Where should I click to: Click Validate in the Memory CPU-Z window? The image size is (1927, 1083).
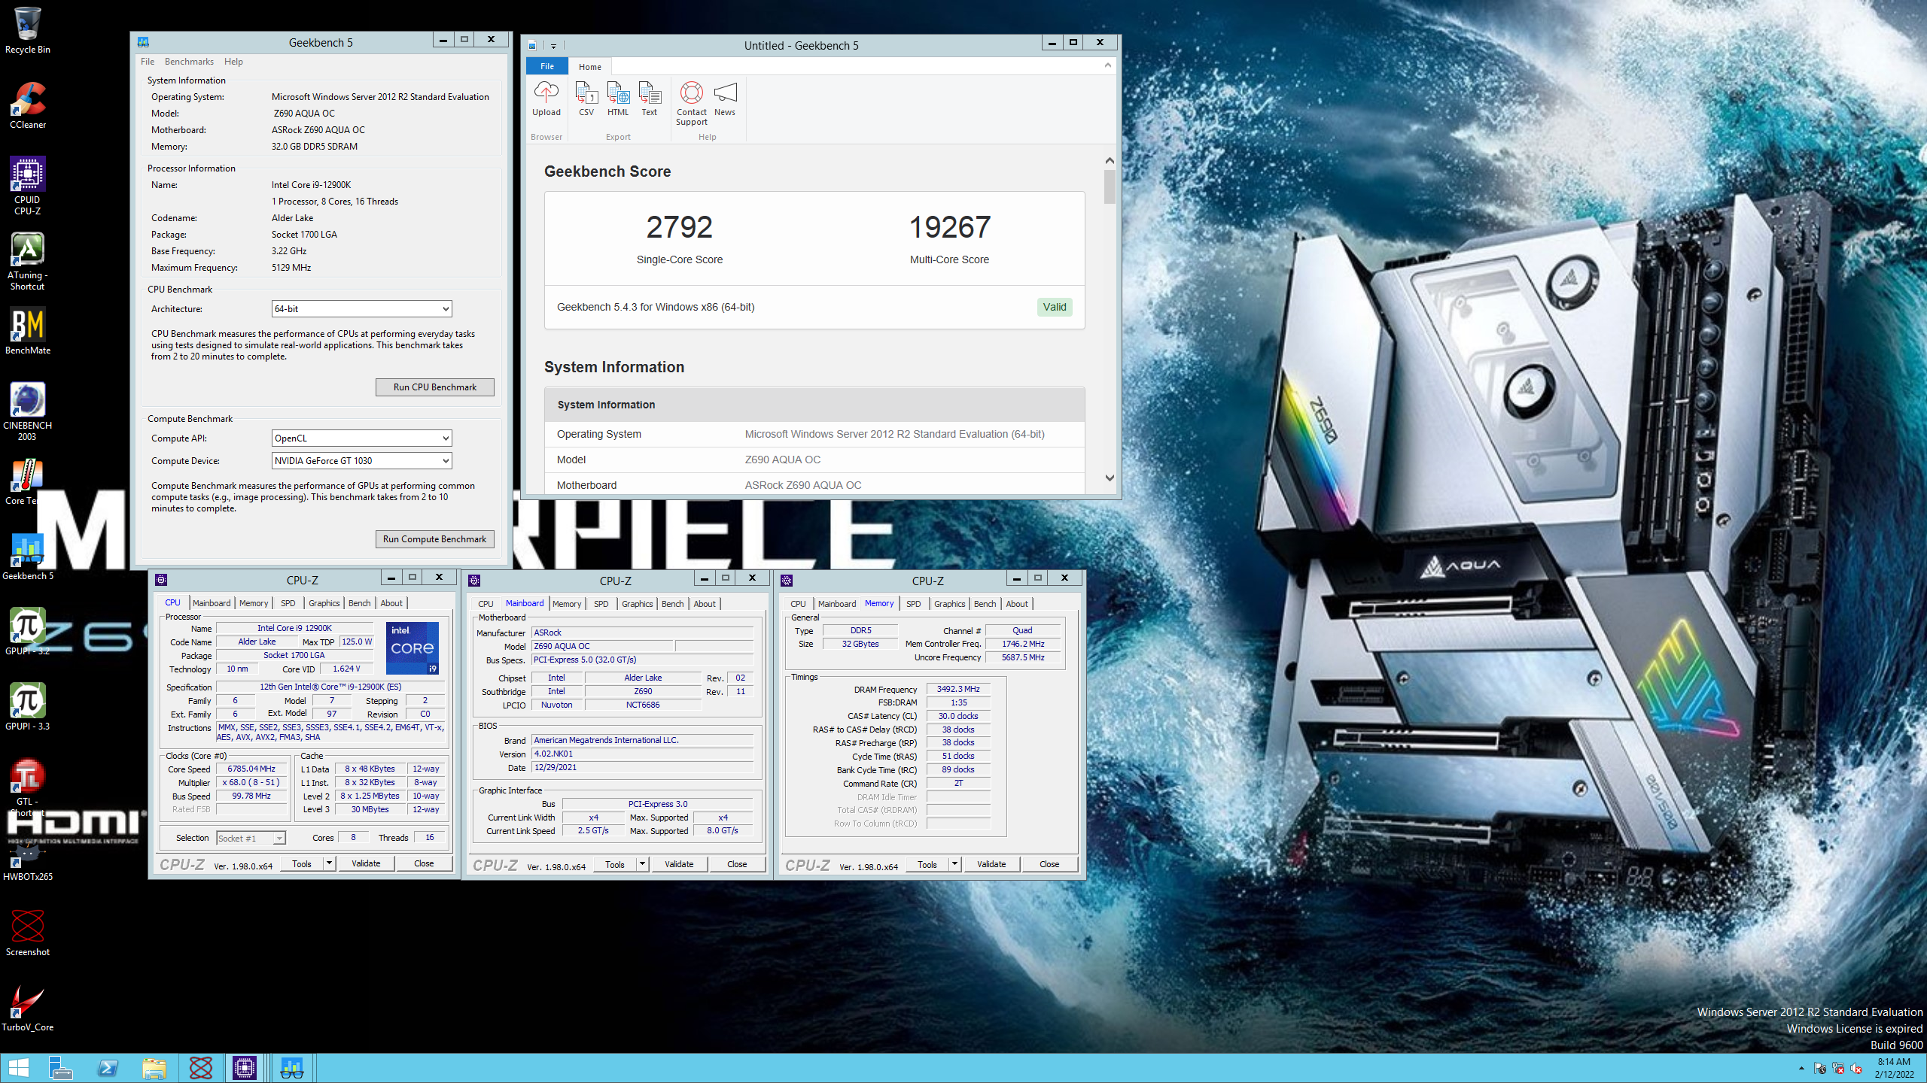tap(991, 864)
